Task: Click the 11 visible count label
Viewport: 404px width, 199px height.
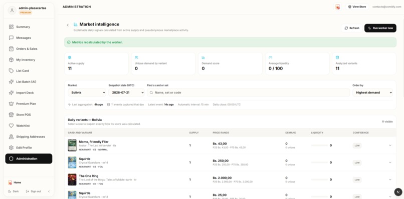Action: 387,121
